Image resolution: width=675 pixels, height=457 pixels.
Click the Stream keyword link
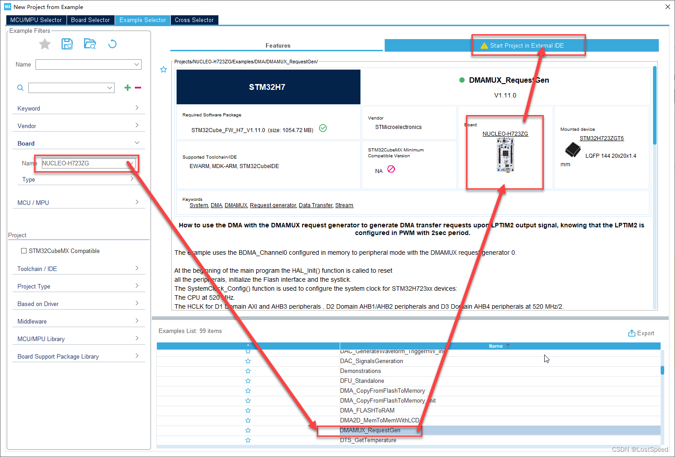pyautogui.click(x=344, y=205)
